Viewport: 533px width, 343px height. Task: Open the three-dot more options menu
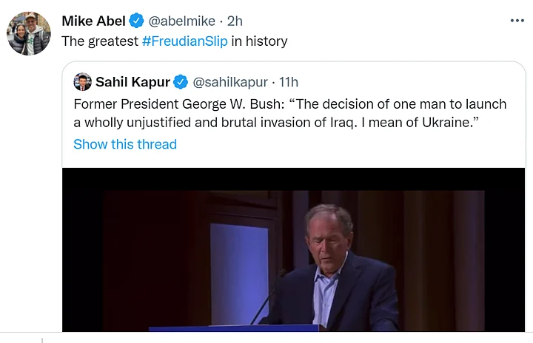pyautogui.click(x=516, y=21)
